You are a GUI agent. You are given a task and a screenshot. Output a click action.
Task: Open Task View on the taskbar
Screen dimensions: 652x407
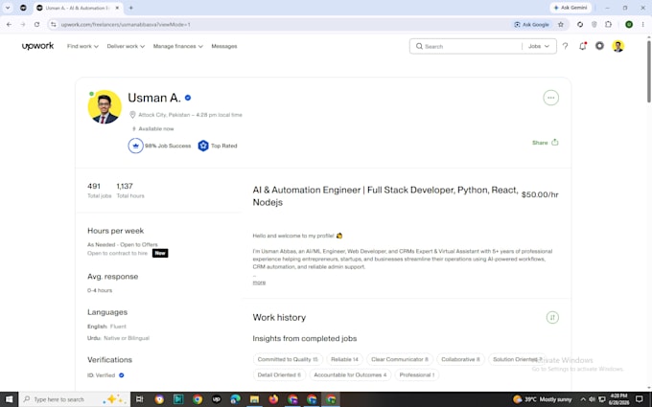tap(140, 399)
